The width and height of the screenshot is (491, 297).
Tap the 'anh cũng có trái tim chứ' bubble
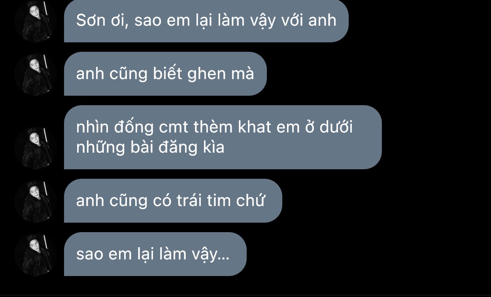173,201
